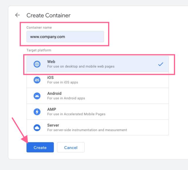188x170 pixels.
Task: Click the blue checkmark on Web row
Action: point(161,64)
